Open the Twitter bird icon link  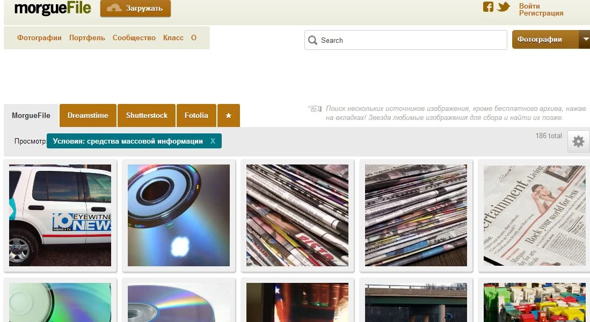pos(504,7)
